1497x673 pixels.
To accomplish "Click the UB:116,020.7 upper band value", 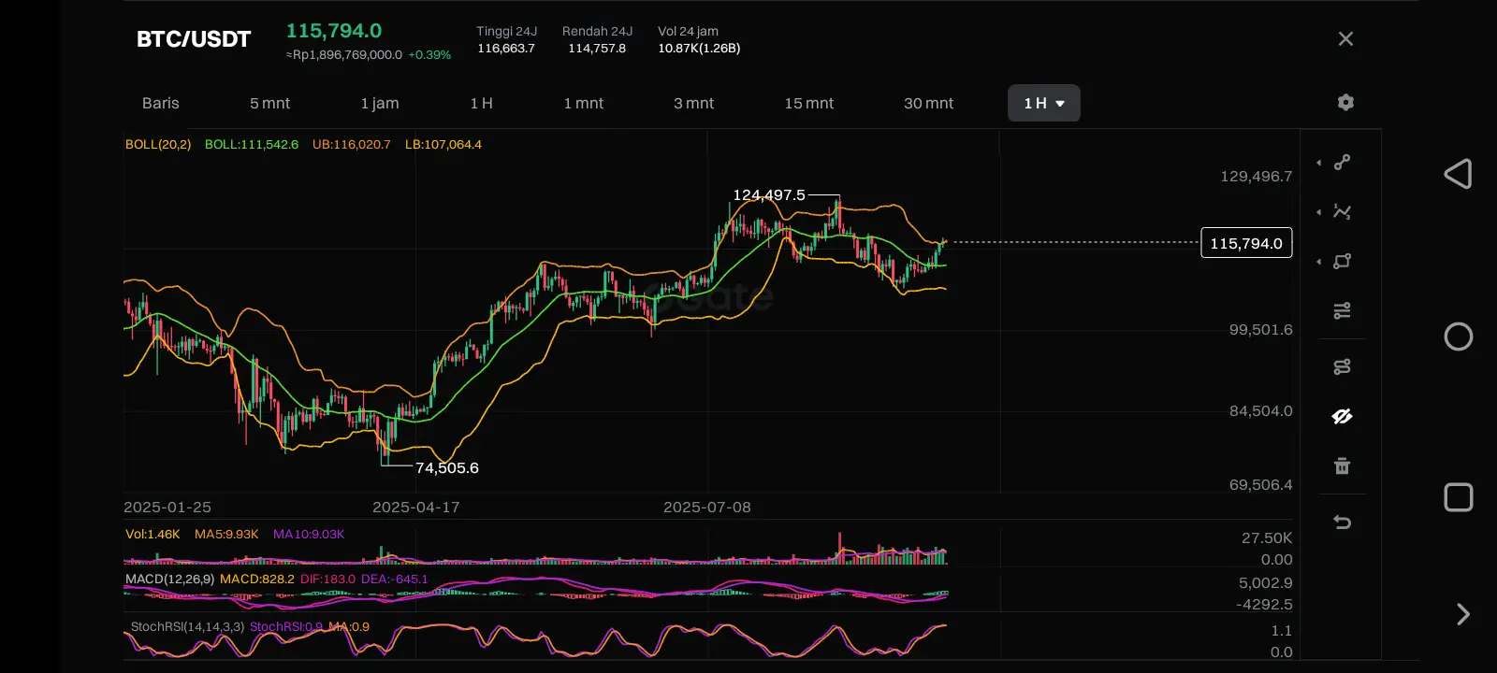I will click(x=352, y=145).
